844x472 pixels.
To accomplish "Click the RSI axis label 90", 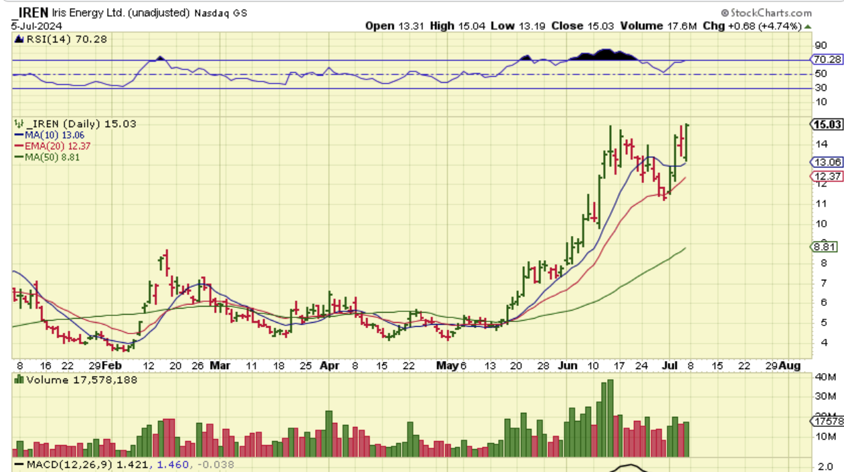I will click(820, 45).
